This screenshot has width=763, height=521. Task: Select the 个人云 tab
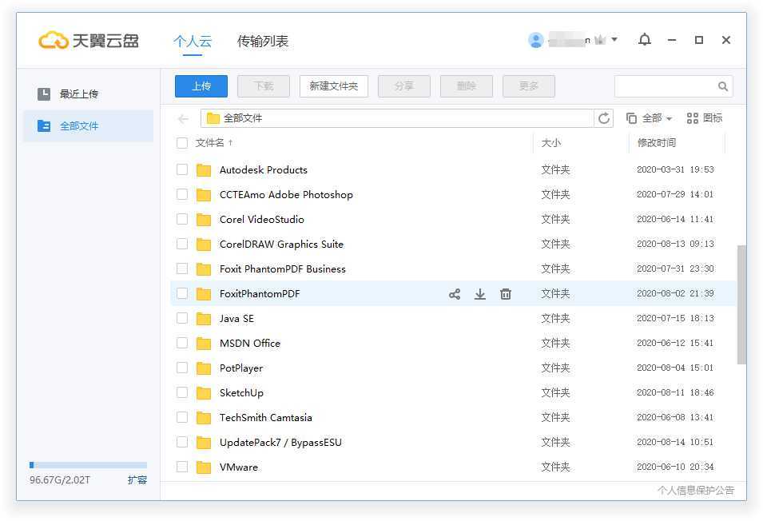pyautogui.click(x=193, y=41)
